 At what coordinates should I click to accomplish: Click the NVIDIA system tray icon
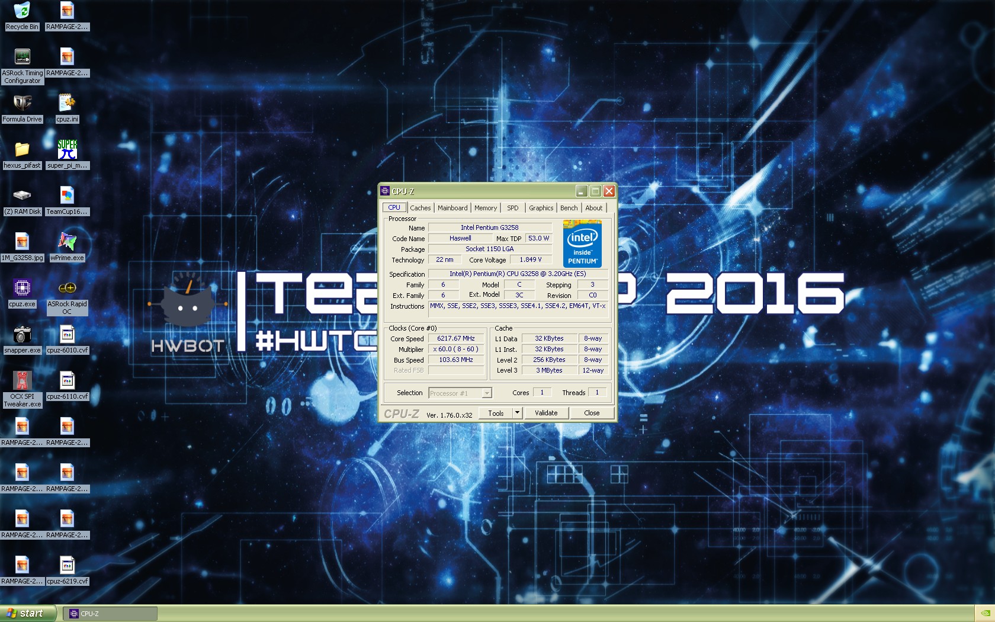(985, 614)
